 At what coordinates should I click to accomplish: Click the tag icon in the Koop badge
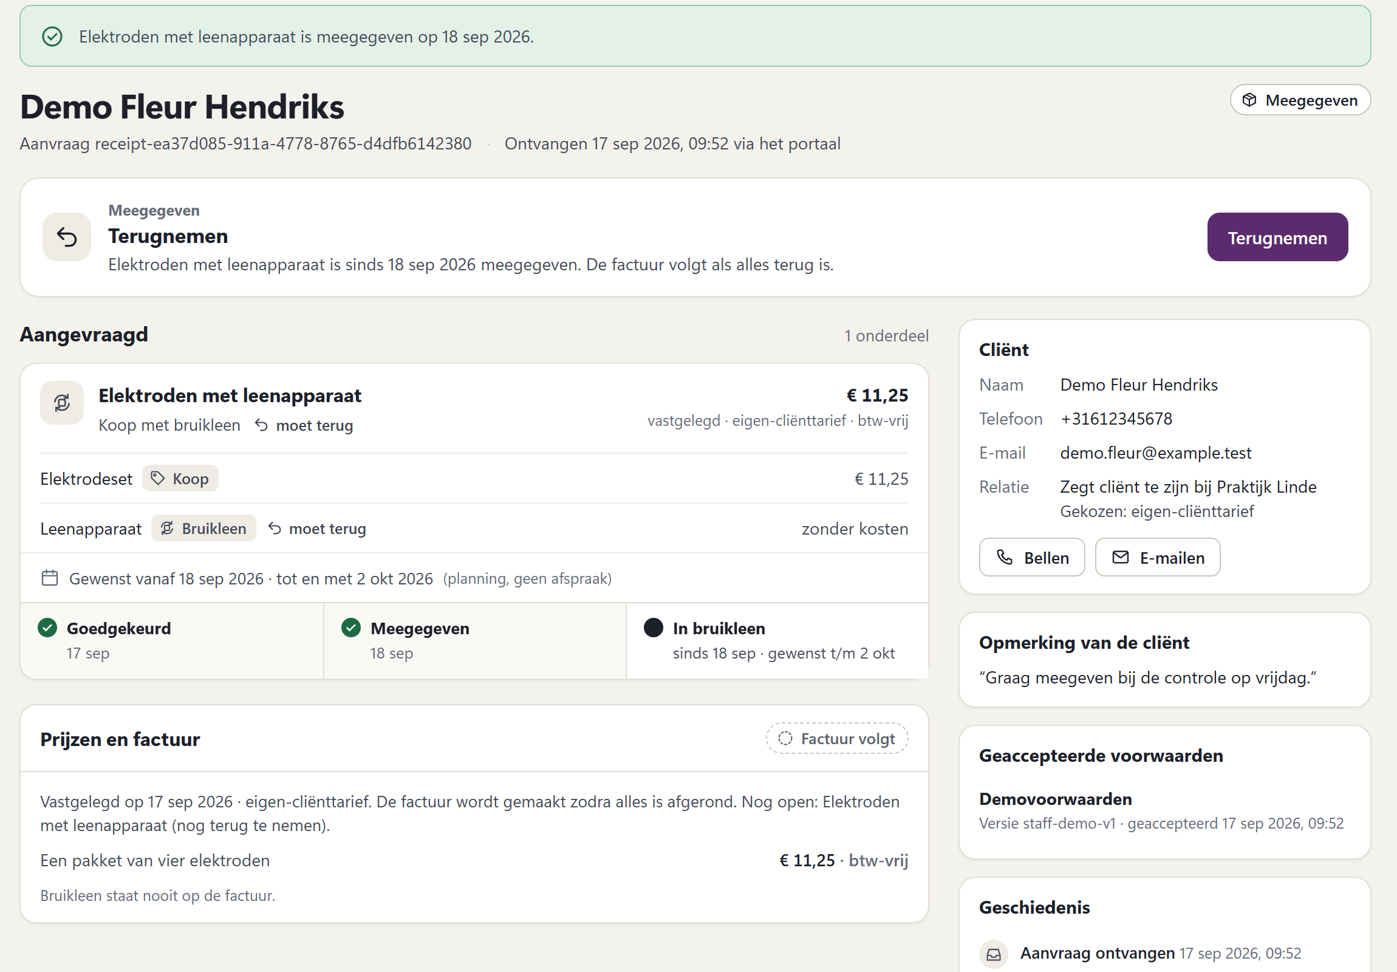pos(157,478)
